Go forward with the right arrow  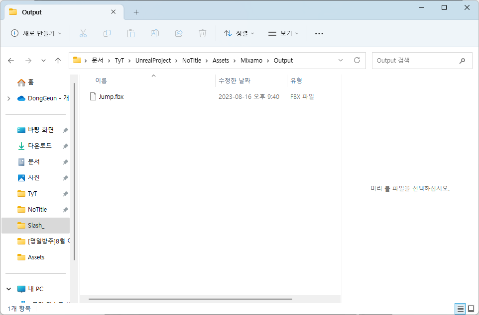pos(28,61)
